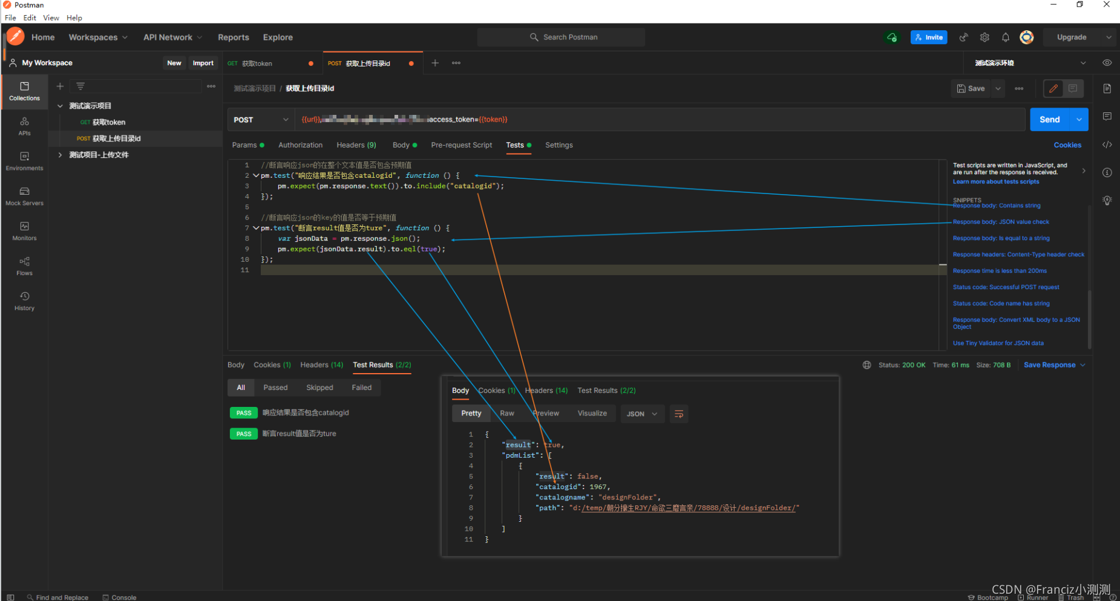
Task: Click the New button
Action: coord(174,63)
